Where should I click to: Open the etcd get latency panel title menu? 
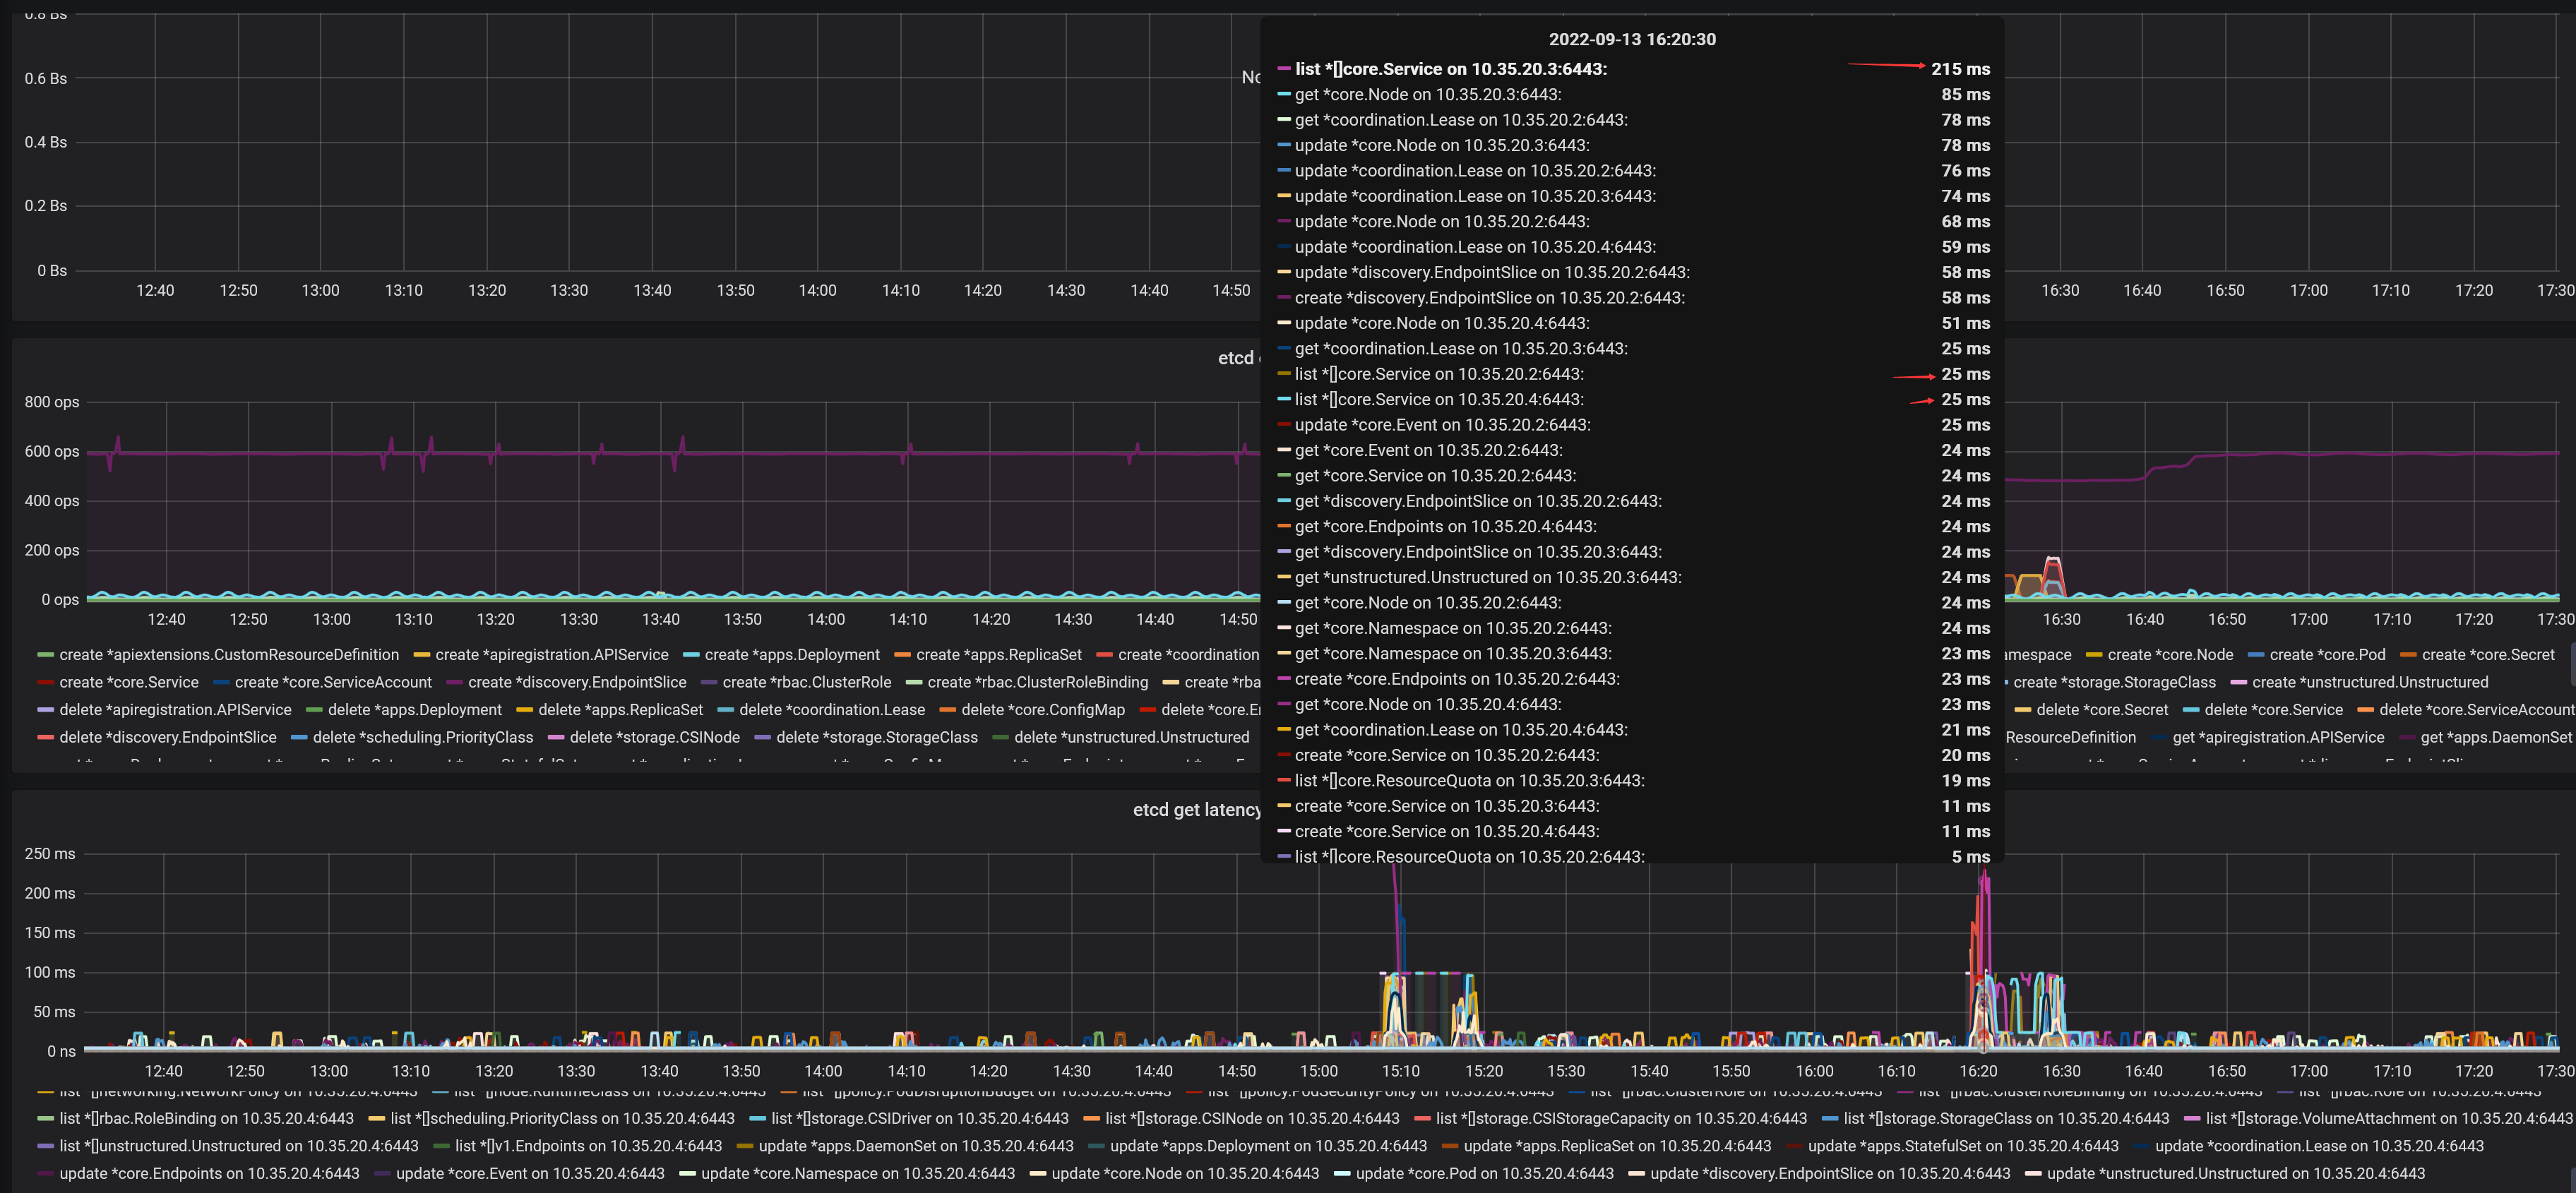[x=1196, y=810]
